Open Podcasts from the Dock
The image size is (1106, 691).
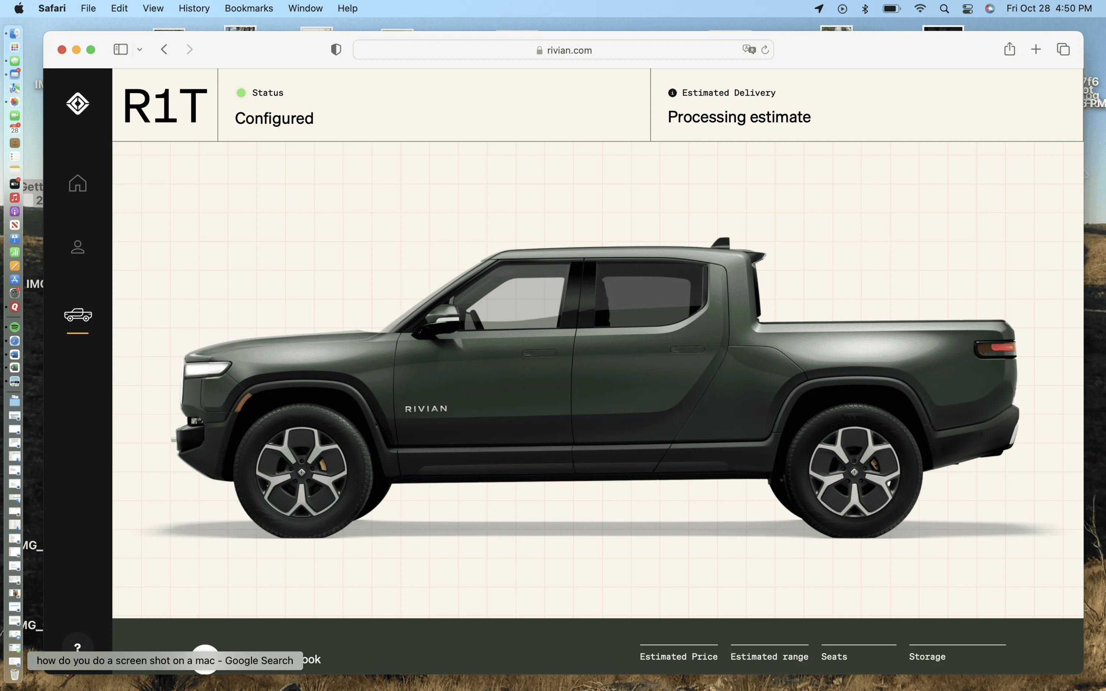15,211
